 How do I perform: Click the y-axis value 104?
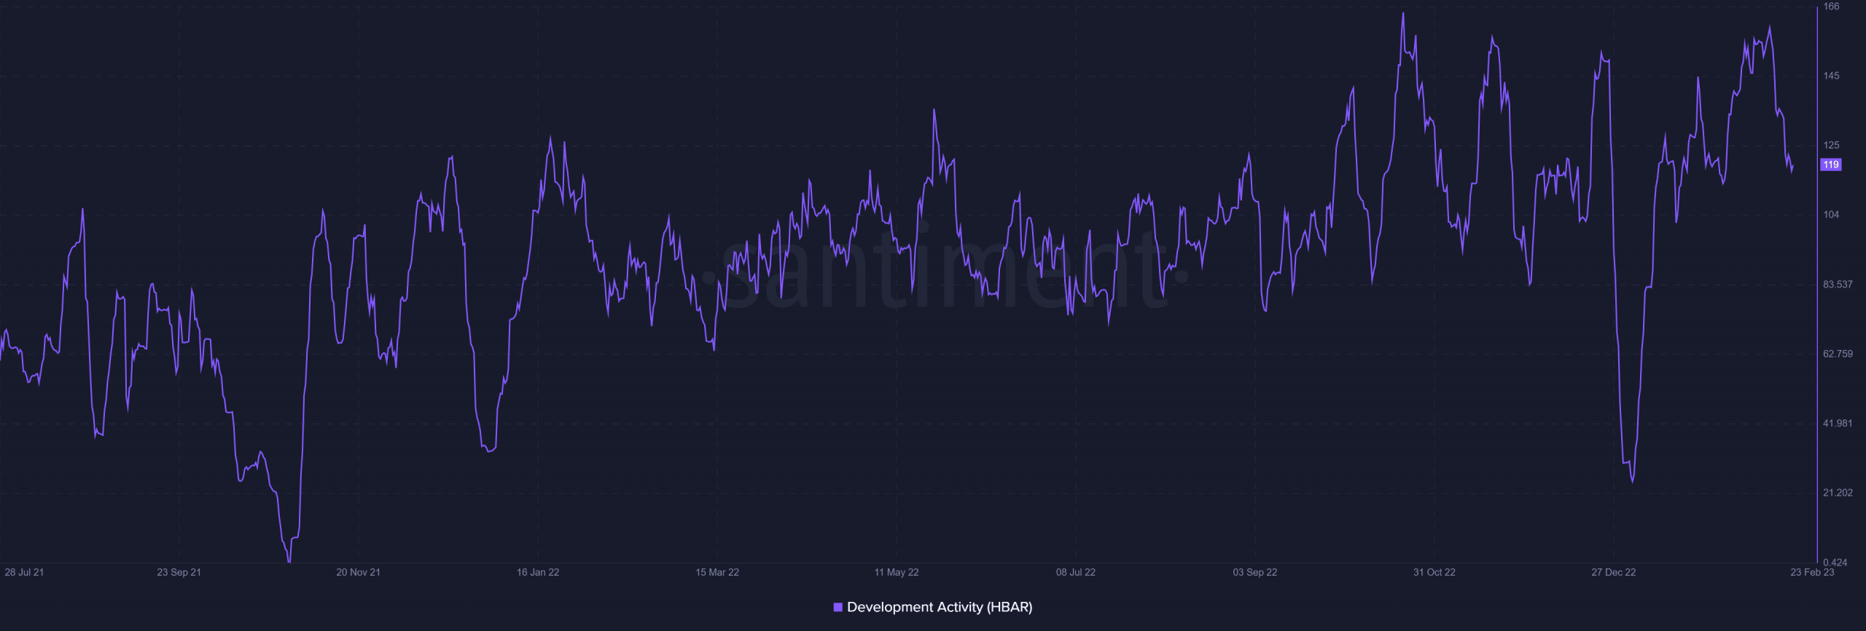1831,215
